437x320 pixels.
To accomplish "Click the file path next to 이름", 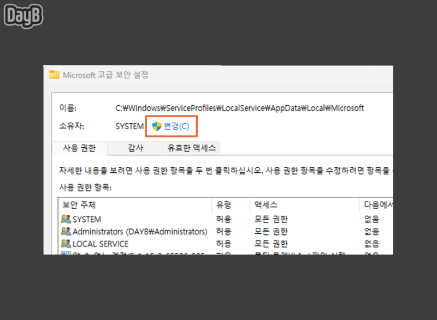I will point(240,107).
